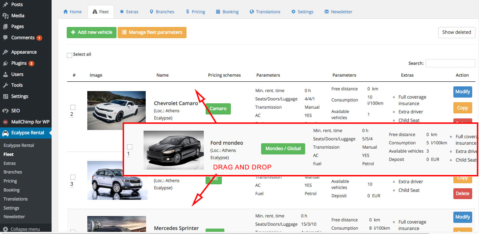This screenshot has width=479, height=234.
Task: Click the Manage fleet parameters button
Action: tap(152, 32)
